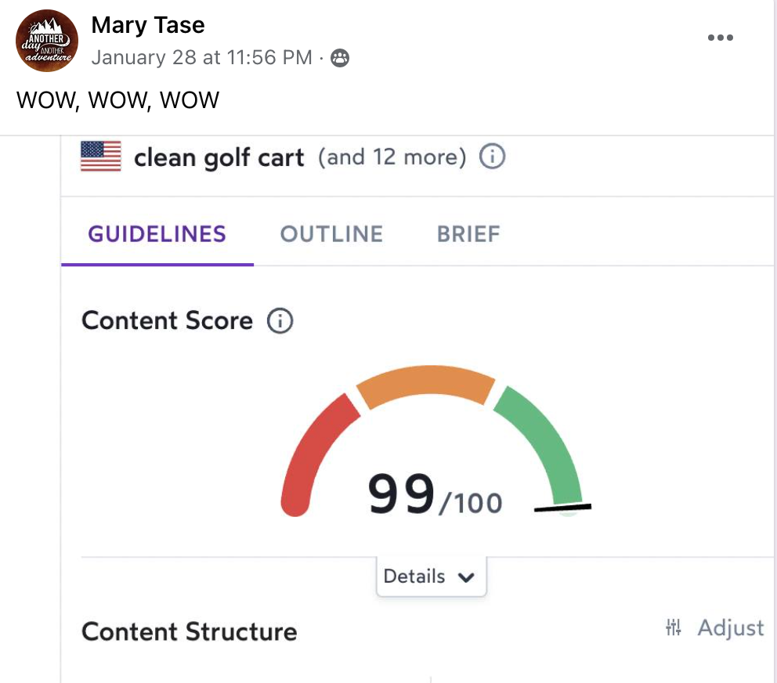Open Mary Tase's profile name link

pyautogui.click(x=148, y=25)
